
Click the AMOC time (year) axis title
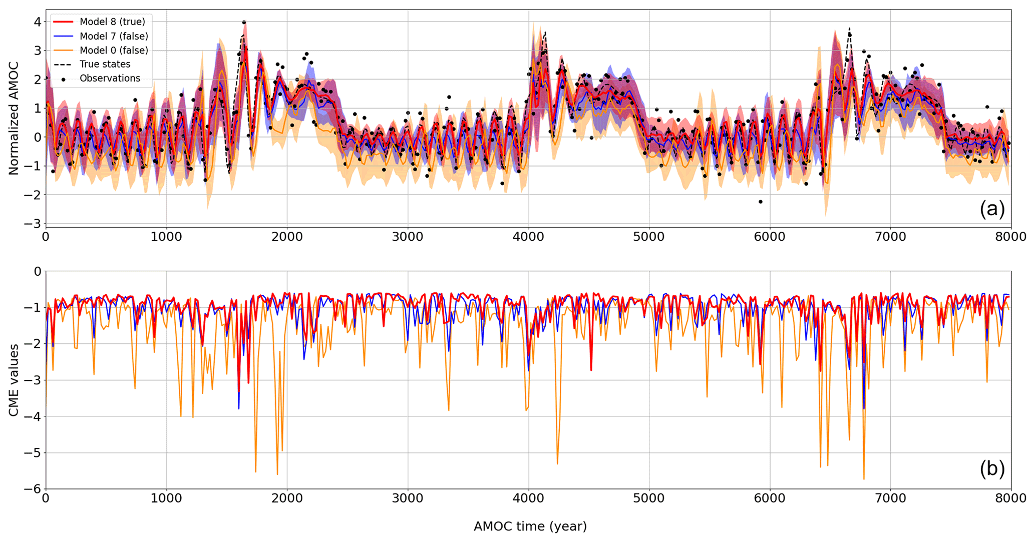click(530, 526)
